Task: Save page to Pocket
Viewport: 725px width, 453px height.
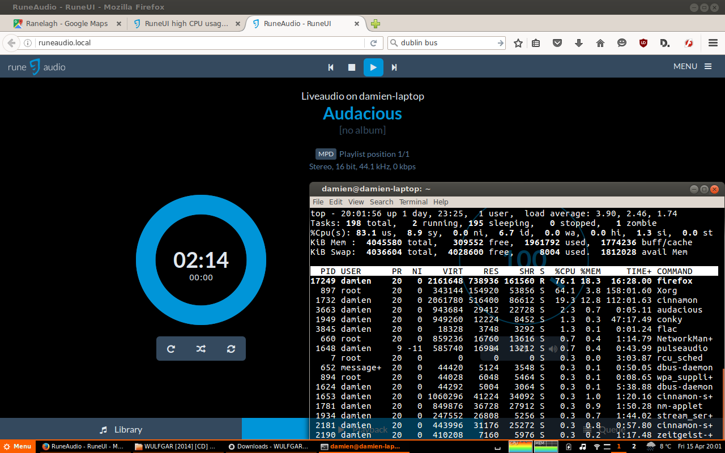Action: point(557,43)
